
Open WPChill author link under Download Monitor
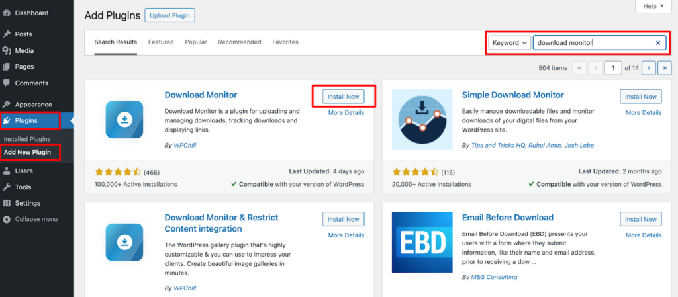click(x=185, y=146)
